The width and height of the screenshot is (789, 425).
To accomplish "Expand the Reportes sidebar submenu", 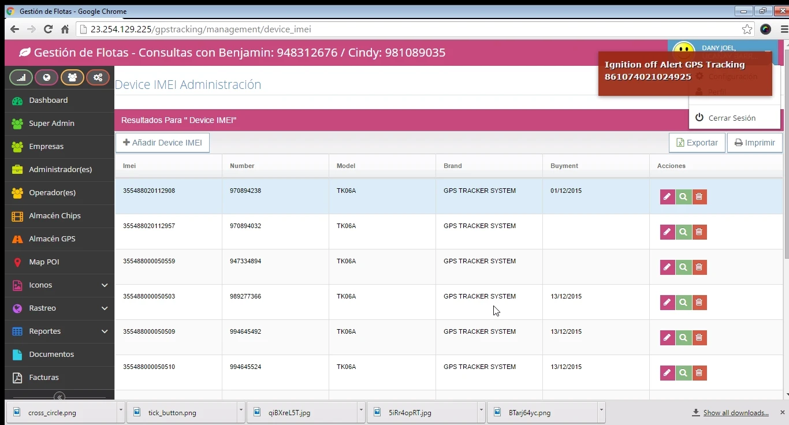I will click(105, 331).
